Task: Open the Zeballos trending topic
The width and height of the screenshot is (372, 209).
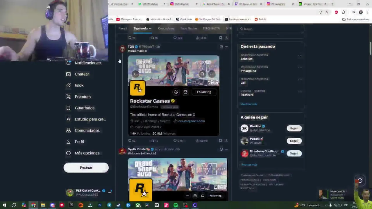Action: 246,59
